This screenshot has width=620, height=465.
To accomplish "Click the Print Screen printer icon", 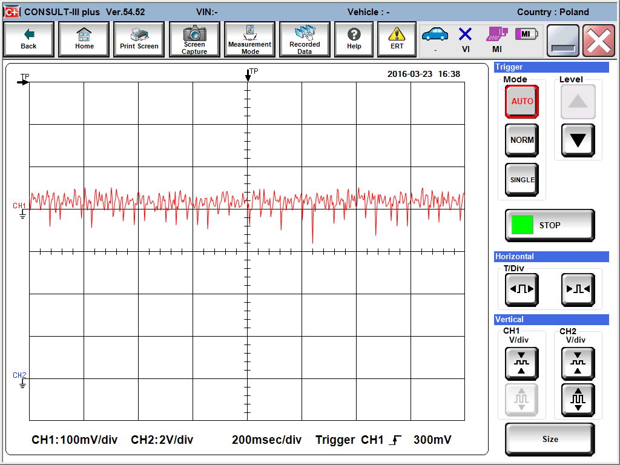I will (x=139, y=40).
